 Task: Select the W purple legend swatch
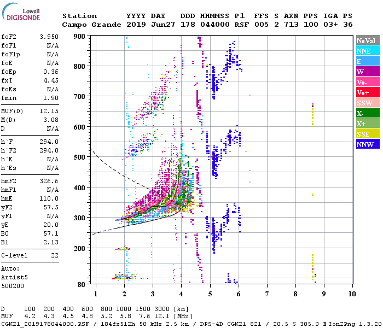point(368,72)
